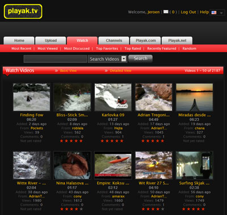Viewport: 227px width, 215px height.
Task: Click the Log Out link
Action: 188,12
